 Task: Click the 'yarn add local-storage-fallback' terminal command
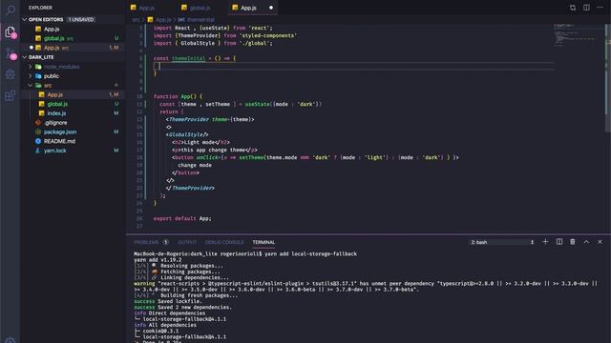[310, 253]
